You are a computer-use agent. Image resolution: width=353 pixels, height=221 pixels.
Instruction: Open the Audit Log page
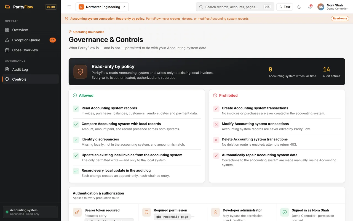click(x=30, y=69)
